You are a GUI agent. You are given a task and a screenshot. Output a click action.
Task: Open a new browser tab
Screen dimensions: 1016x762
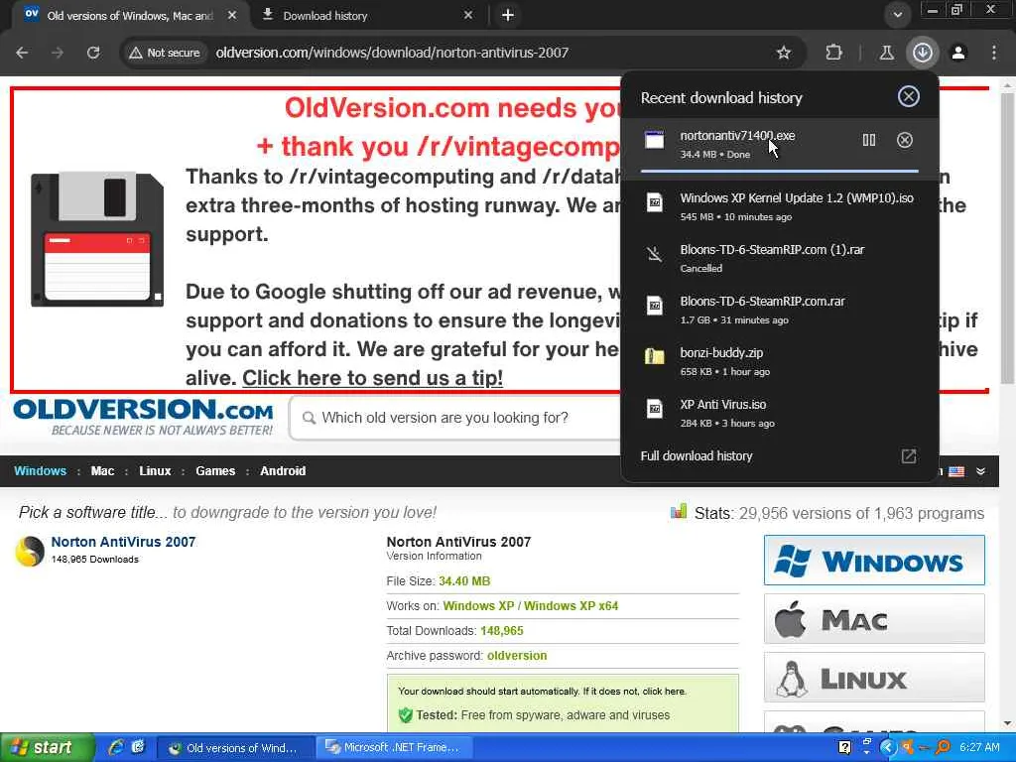coord(508,15)
